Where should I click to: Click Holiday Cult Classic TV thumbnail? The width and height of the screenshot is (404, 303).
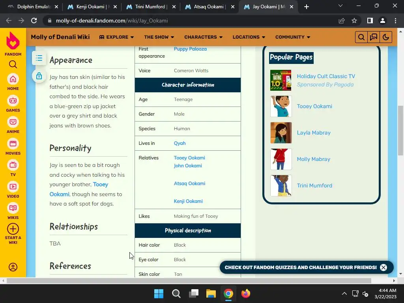coord(281,80)
